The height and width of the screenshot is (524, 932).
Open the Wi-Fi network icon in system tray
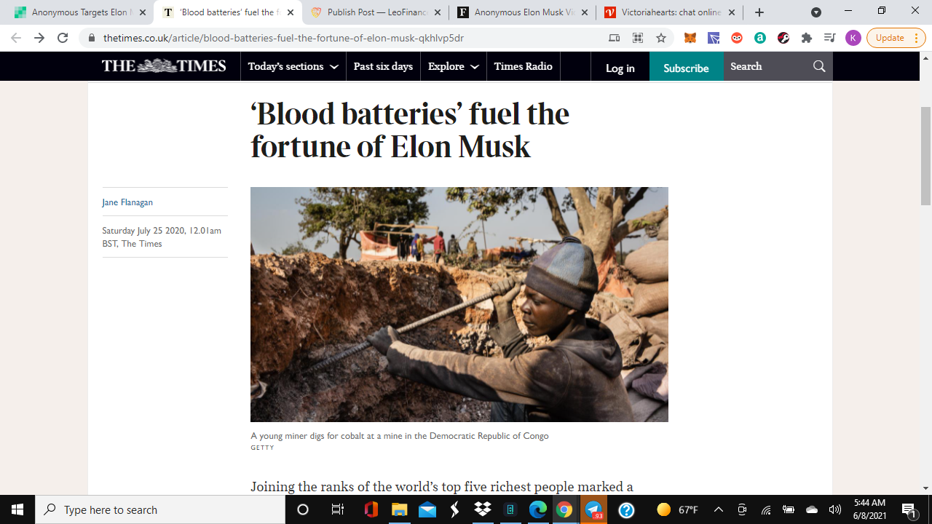(766, 509)
